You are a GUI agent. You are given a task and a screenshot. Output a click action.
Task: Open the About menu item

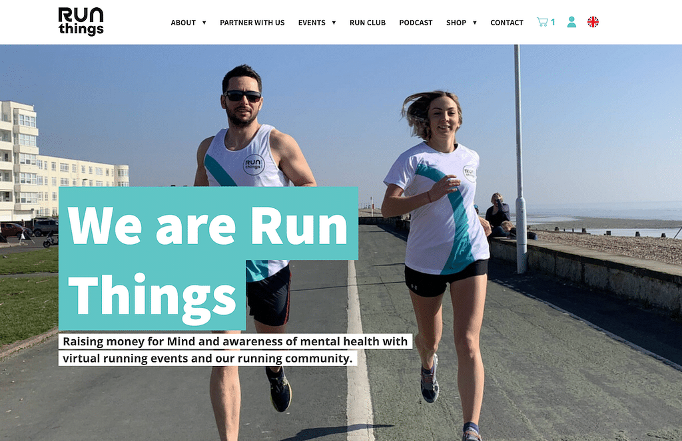(x=183, y=23)
